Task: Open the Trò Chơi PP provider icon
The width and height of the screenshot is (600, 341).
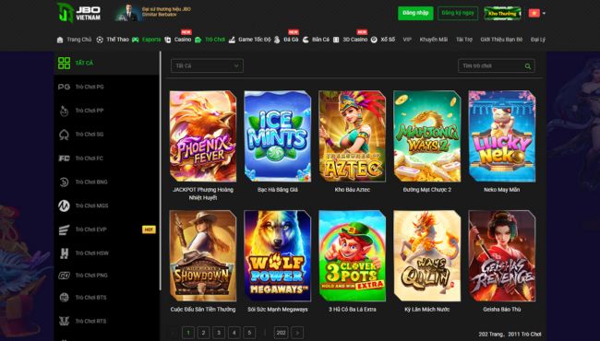Action: tap(64, 111)
